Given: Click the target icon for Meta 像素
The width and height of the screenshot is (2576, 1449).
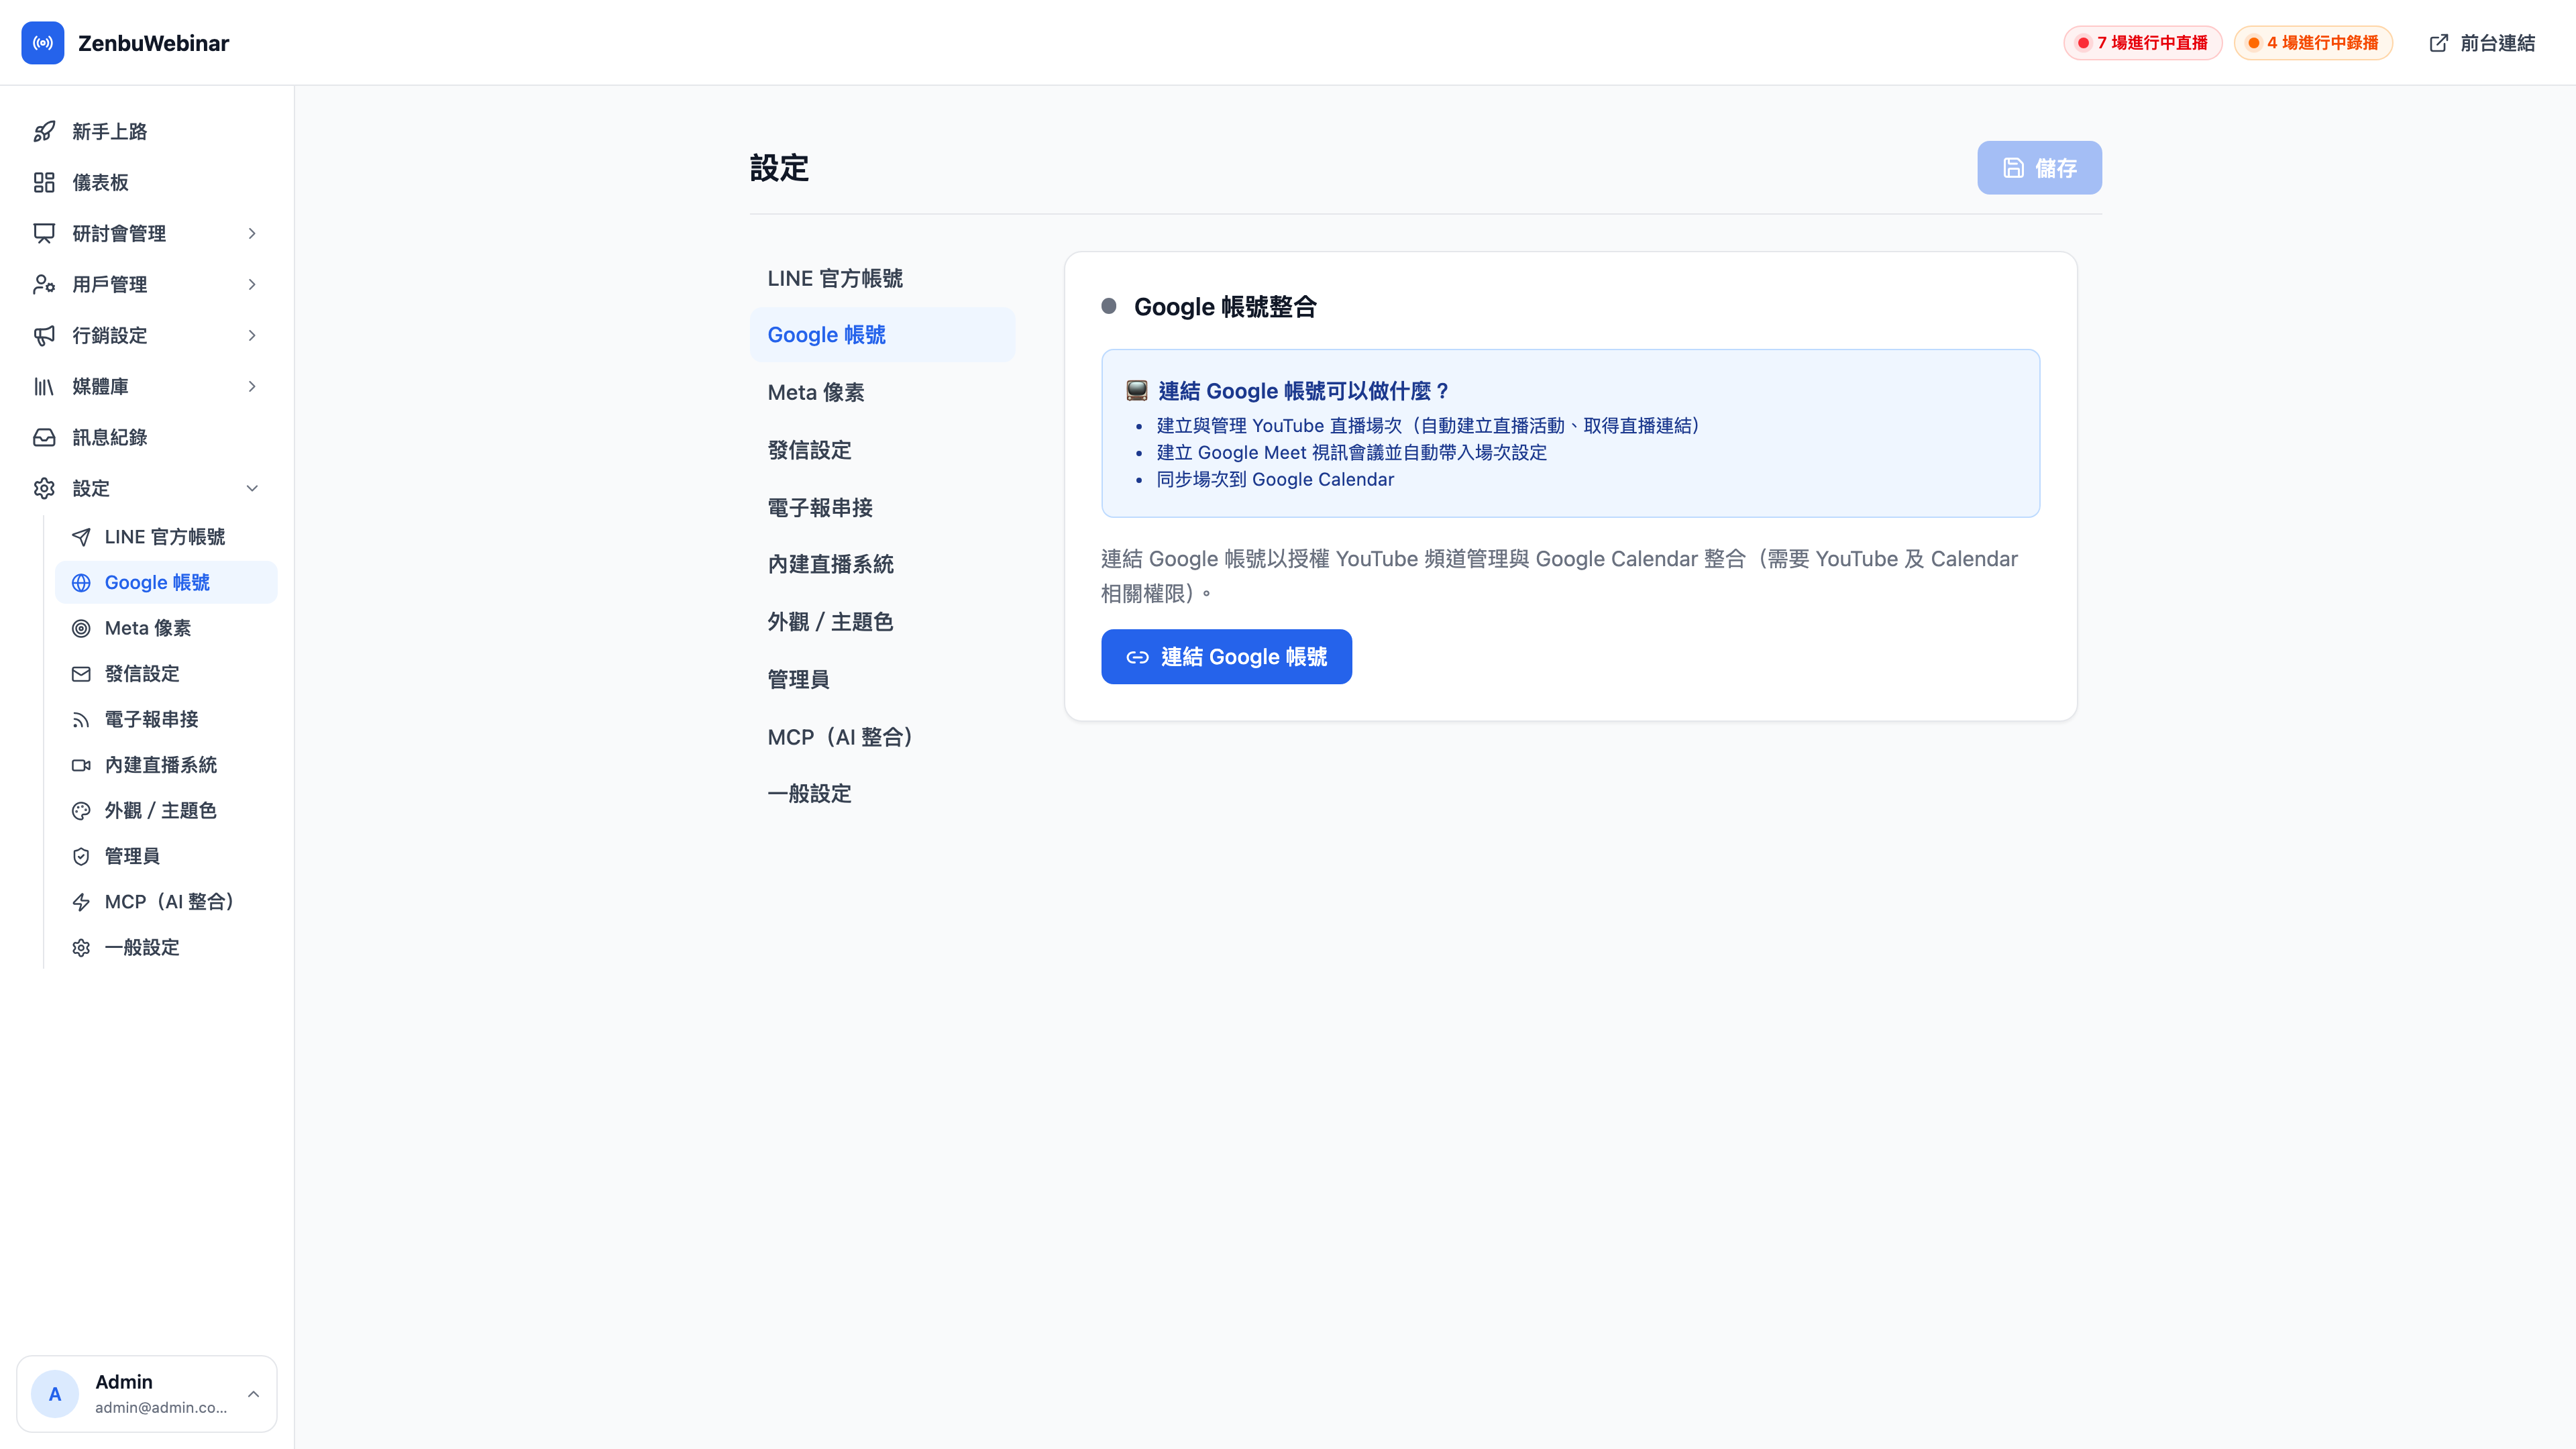Looking at the screenshot, I should 81,629.
